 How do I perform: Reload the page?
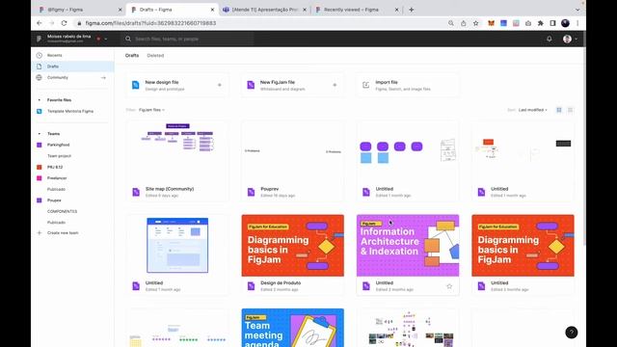point(65,23)
